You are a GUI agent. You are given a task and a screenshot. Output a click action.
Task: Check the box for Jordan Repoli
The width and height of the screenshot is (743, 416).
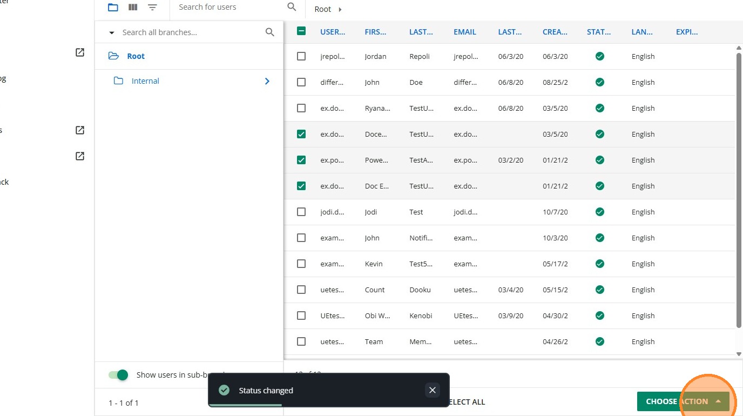(301, 56)
